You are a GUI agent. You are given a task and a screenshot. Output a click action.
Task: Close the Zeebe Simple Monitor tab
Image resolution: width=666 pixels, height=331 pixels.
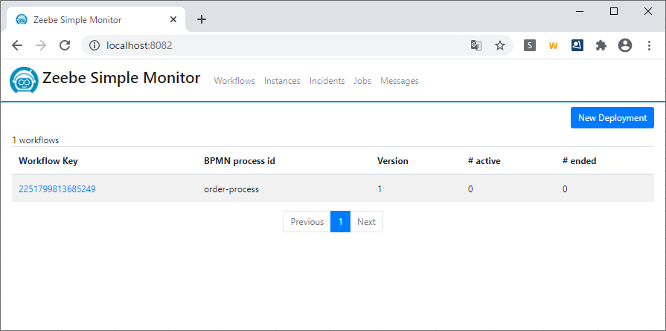173,19
